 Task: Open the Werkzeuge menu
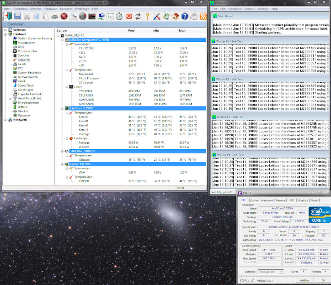(82, 8)
